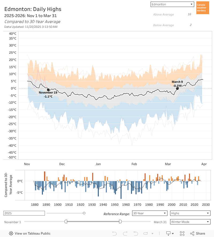Click the 2025 year input field
This screenshot has width=214, height=237.
pos(24,213)
